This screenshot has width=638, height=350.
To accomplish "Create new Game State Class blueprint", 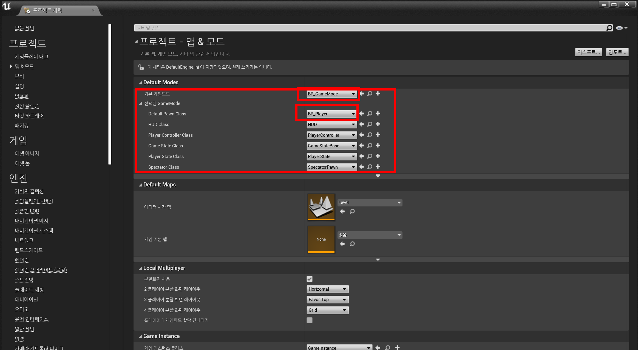I will coord(378,145).
